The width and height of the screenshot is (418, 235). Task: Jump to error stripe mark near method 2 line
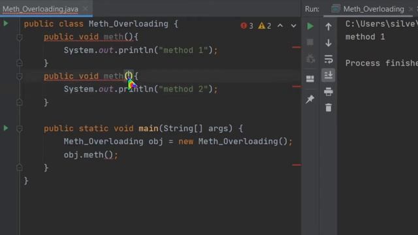coord(297,86)
